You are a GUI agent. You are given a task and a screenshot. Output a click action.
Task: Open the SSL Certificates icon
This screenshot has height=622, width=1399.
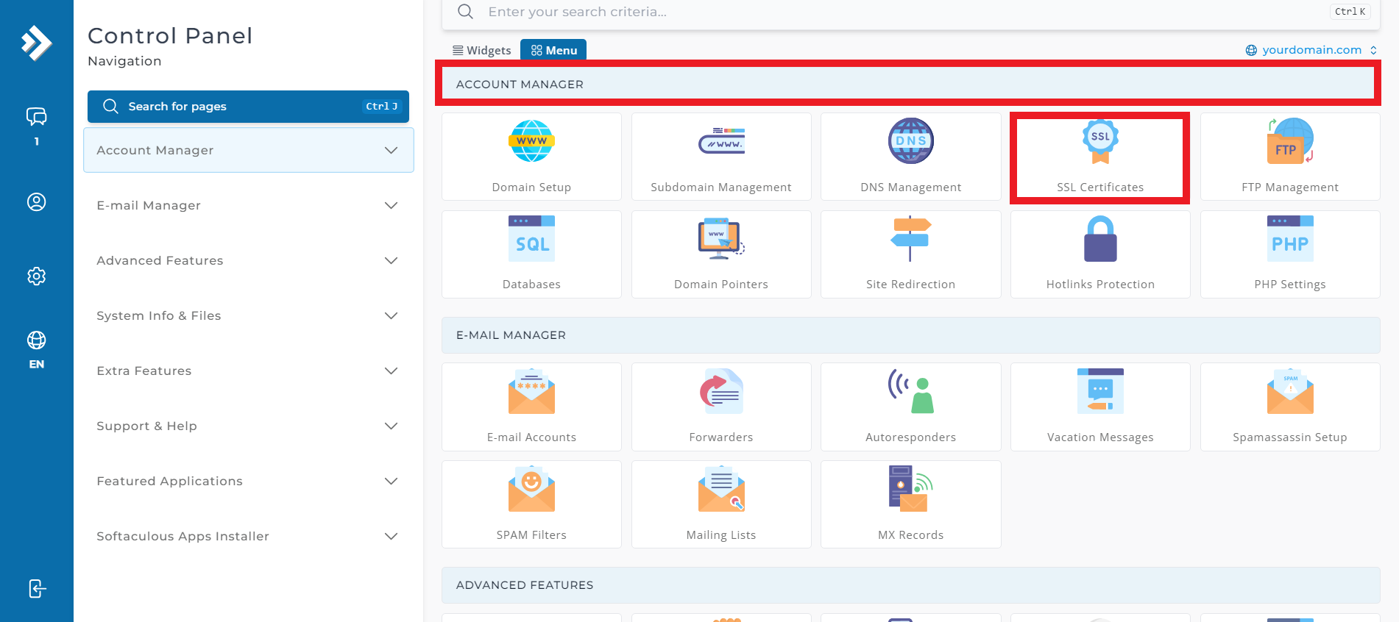point(1100,142)
